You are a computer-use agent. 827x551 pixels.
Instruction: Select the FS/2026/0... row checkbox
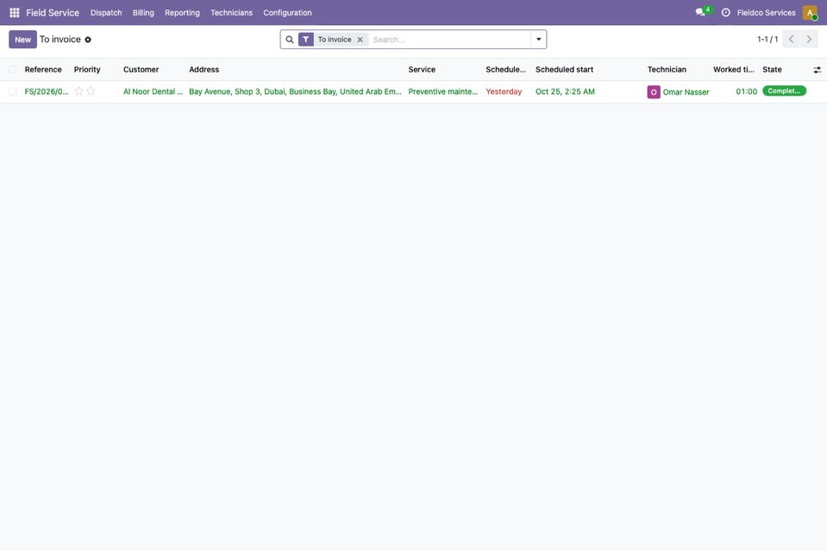point(13,91)
